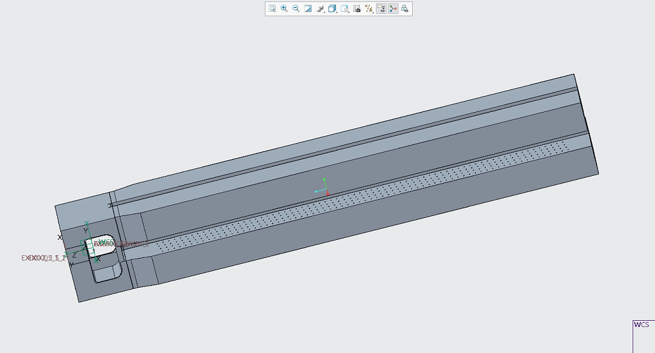The width and height of the screenshot is (655, 353).
Task: Expand the Saved Orientations cube dropdown
Action: click(332, 9)
